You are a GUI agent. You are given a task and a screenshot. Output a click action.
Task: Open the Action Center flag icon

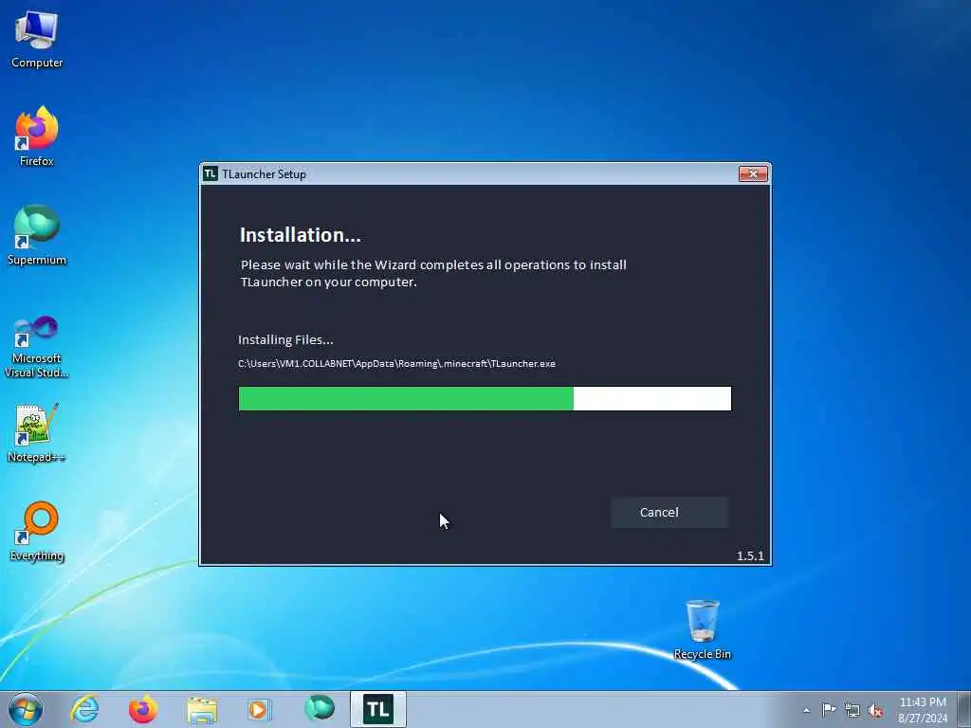click(829, 710)
